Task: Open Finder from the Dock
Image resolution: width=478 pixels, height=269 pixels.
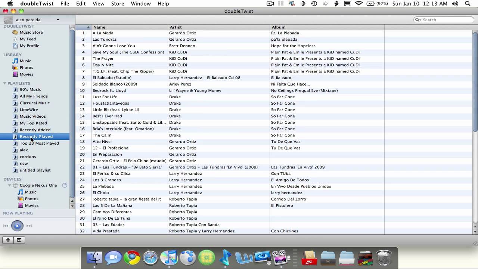Action: (x=95, y=257)
